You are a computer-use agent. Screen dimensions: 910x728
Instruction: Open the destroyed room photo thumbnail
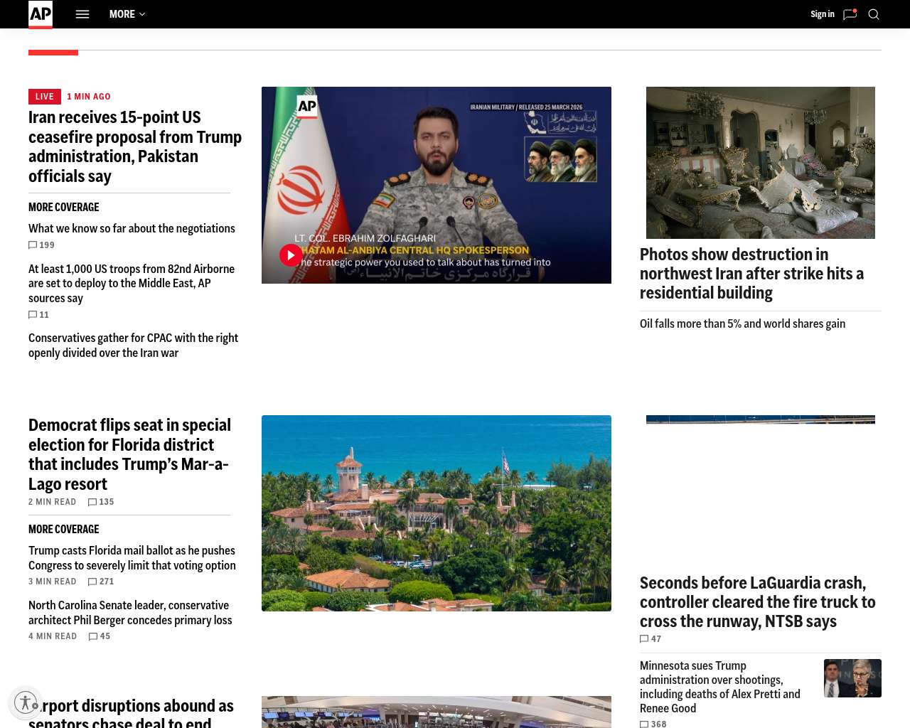pyautogui.click(x=760, y=163)
